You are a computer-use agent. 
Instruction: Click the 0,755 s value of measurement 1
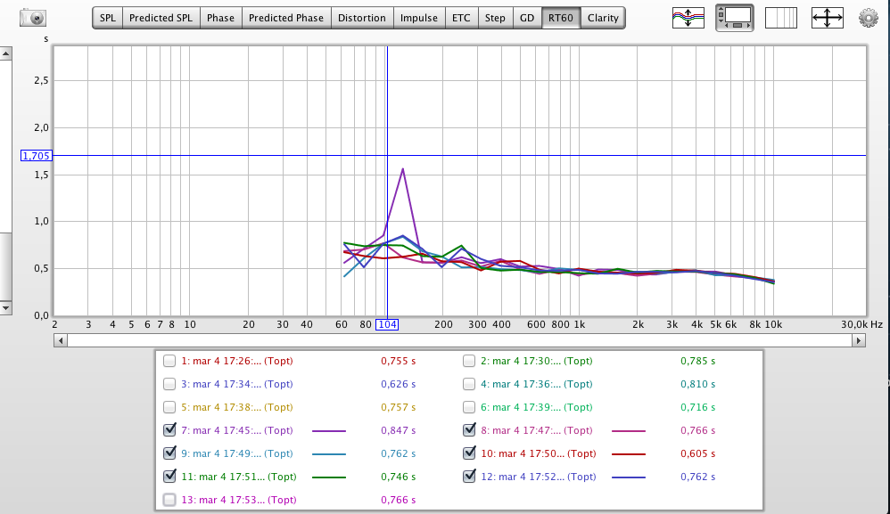click(398, 361)
